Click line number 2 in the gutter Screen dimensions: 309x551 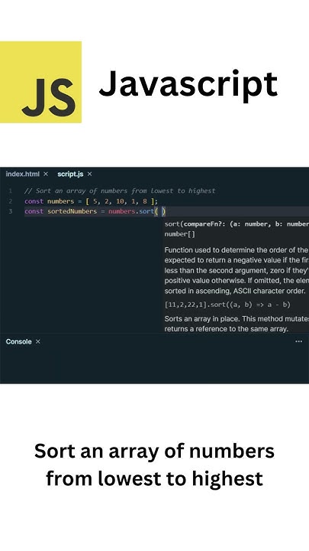tap(11, 201)
